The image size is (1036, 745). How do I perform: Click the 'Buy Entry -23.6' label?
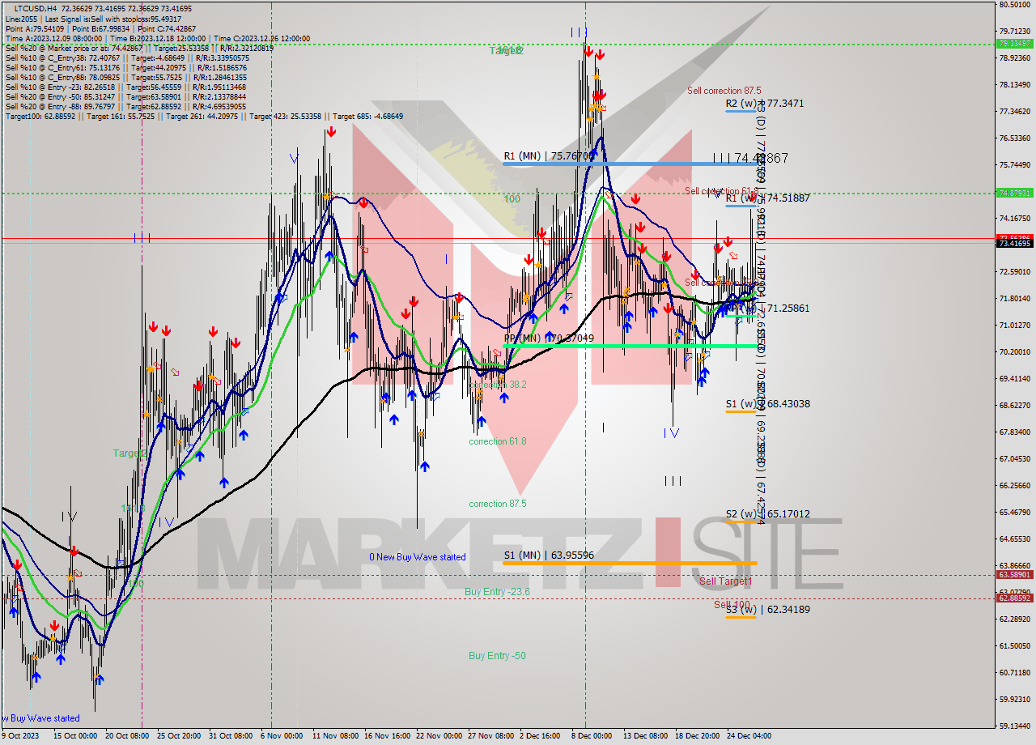(x=497, y=592)
